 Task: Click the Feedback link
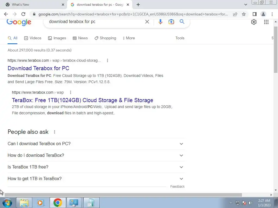point(177,187)
